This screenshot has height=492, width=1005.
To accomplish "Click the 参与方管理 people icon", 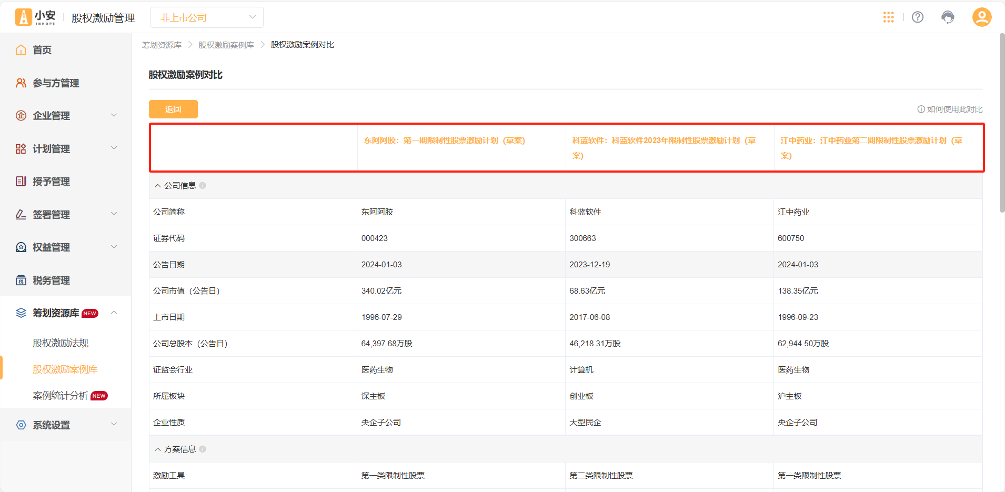I will (21, 83).
